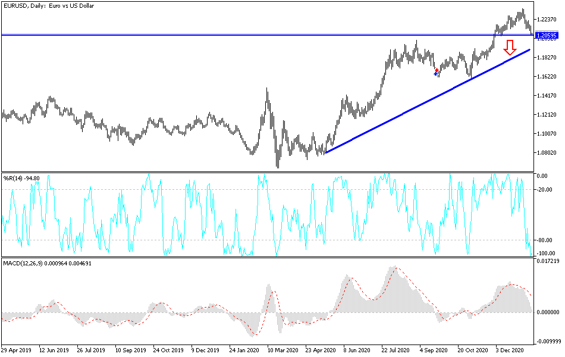The height and width of the screenshot is (357, 565).
Task: Click the 1.22370 price axis value
Action: click(x=546, y=20)
